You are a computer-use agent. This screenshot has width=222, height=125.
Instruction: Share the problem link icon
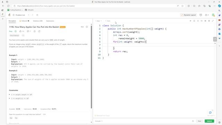click(x=39, y=31)
